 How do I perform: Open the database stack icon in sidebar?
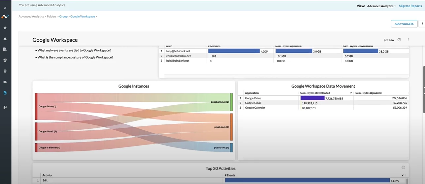[5, 71]
